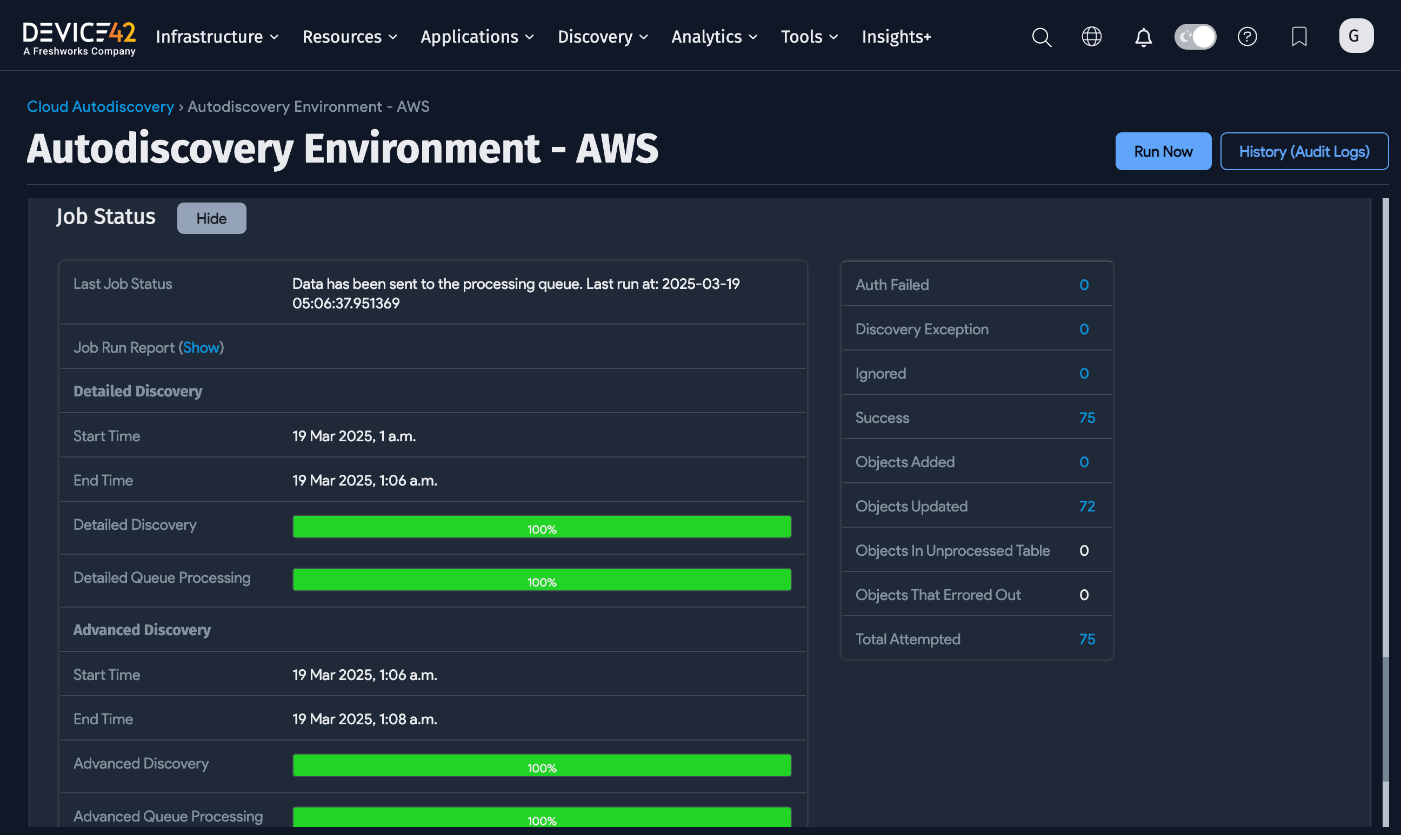
Task: Expand the Infrastructure dropdown menu
Action: pos(217,37)
